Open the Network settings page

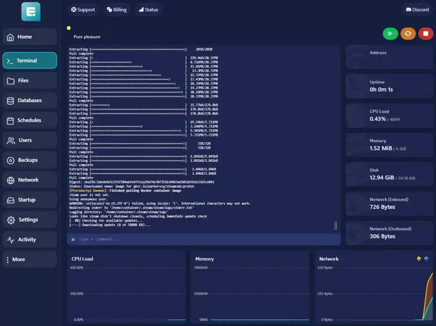click(x=30, y=180)
